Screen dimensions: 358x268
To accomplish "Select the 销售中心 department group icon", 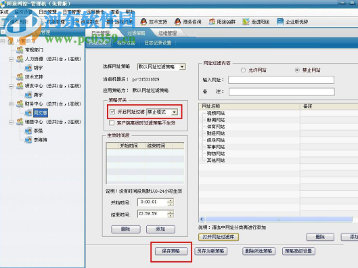I will tap(20, 122).
